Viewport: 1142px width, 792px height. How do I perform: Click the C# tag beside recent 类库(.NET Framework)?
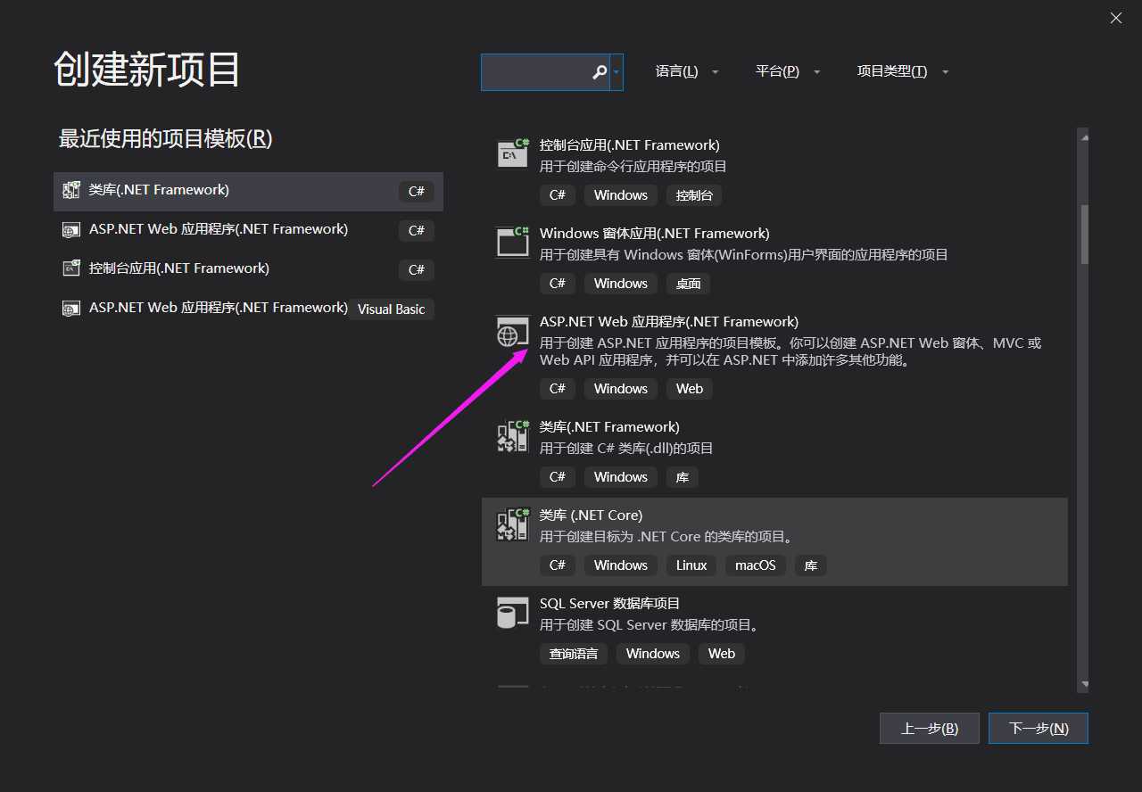coord(417,191)
